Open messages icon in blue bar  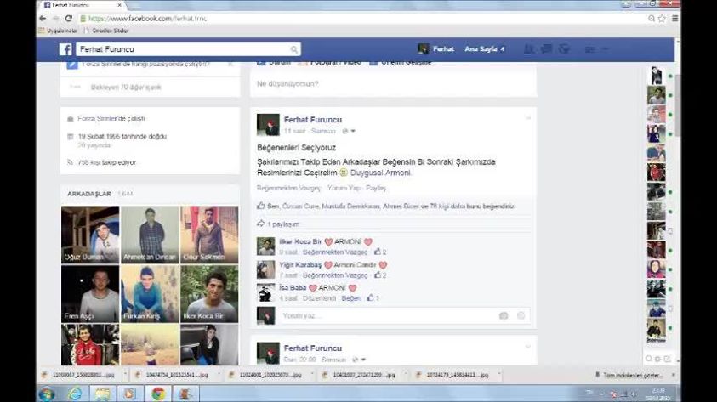[546, 49]
